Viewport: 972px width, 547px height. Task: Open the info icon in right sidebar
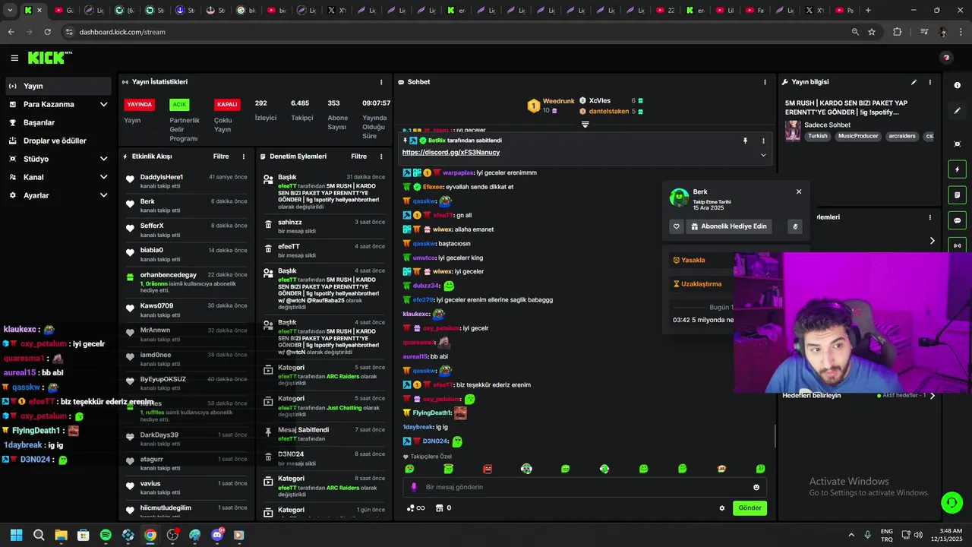click(958, 85)
